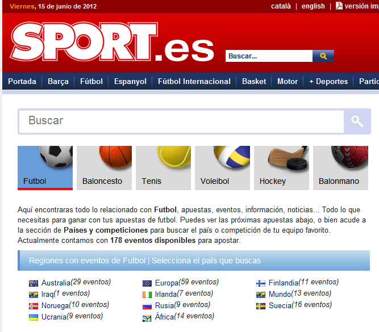
Task: Focus the large Buscar search box
Action: tap(182, 121)
